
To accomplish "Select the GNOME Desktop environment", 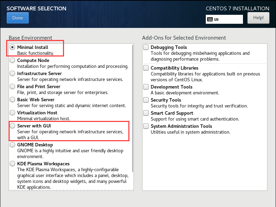I will (12, 145).
